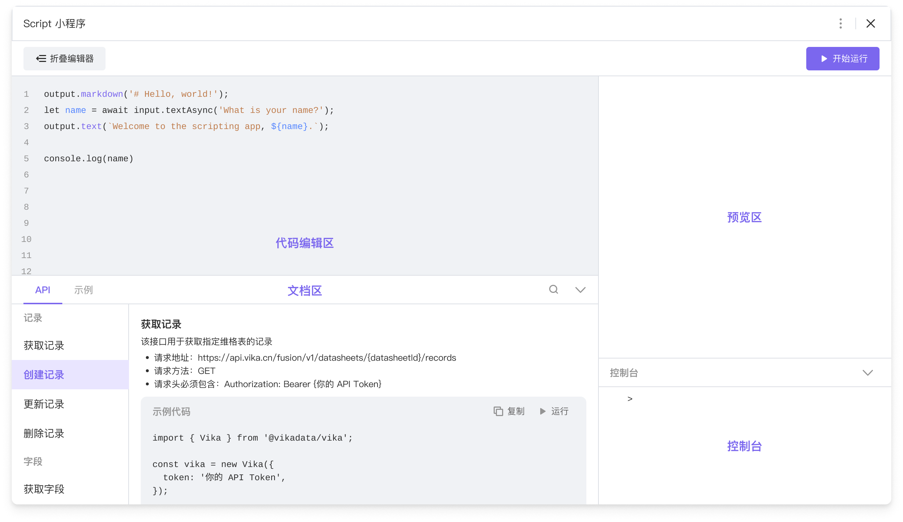Open the three-dot more options menu
The width and height of the screenshot is (903, 522).
[840, 23]
